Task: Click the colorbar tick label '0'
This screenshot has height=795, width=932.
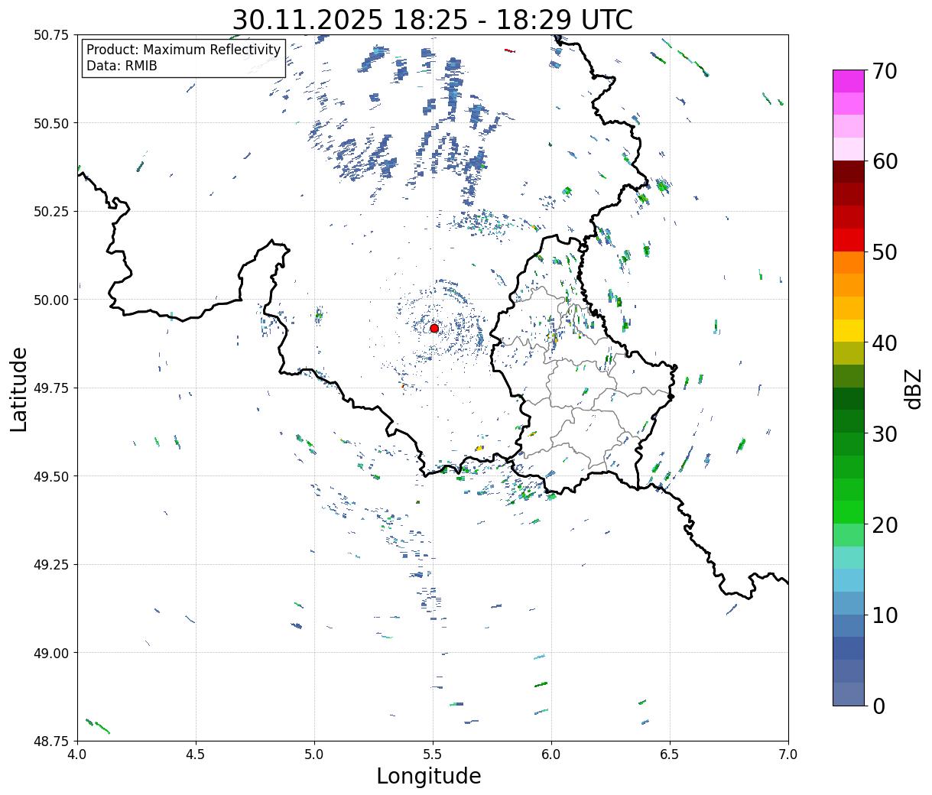Action: pyautogui.click(x=878, y=706)
